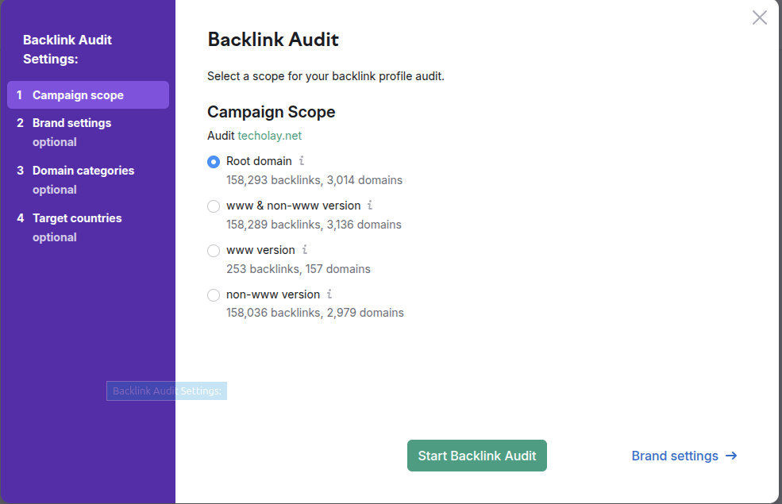
Task: Open techolay.net domain link
Action: point(269,136)
